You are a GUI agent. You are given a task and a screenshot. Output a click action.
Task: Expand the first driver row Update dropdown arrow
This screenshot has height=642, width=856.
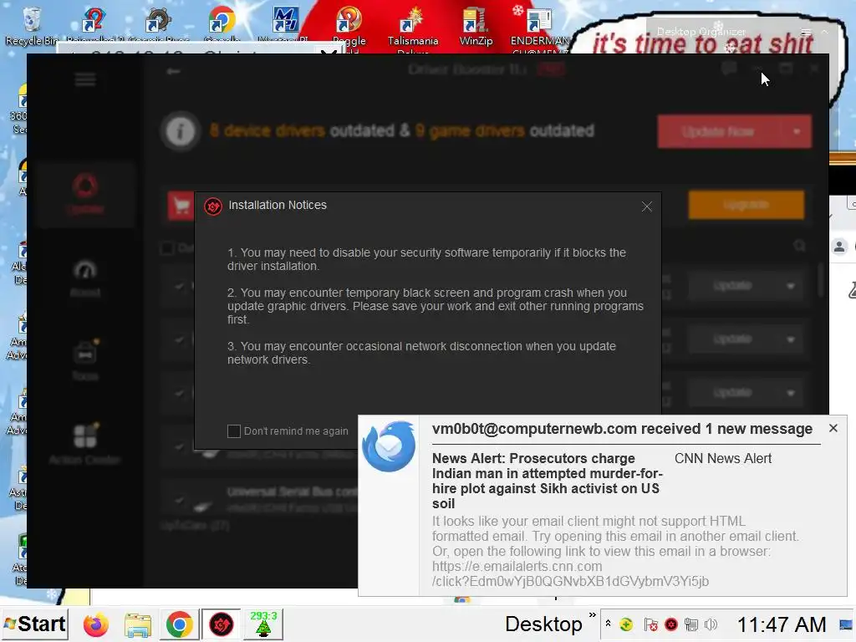point(790,286)
